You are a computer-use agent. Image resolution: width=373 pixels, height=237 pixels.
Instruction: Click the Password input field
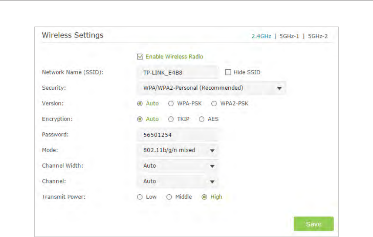[x=177, y=135]
